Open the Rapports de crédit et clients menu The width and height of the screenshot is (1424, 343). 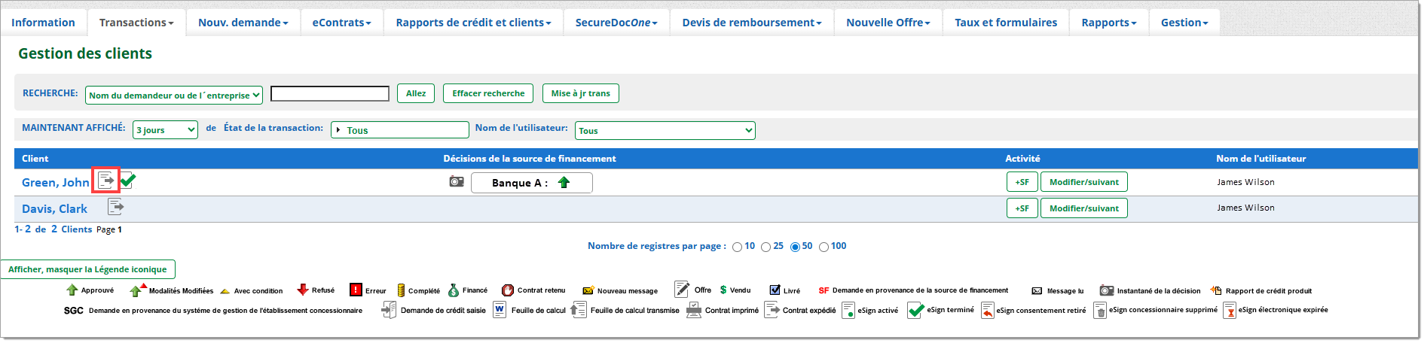click(x=473, y=23)
